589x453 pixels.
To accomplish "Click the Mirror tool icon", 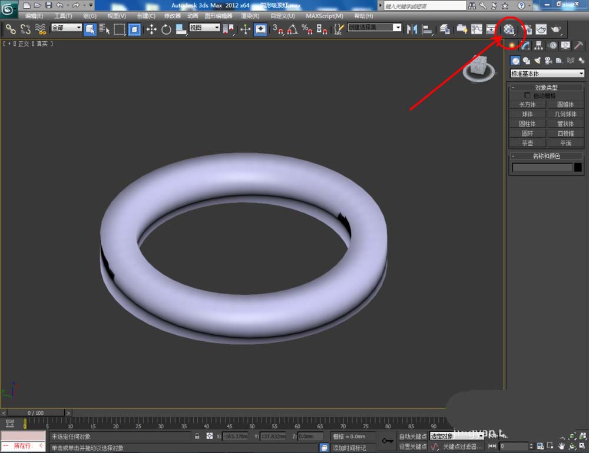I will 412,29.
